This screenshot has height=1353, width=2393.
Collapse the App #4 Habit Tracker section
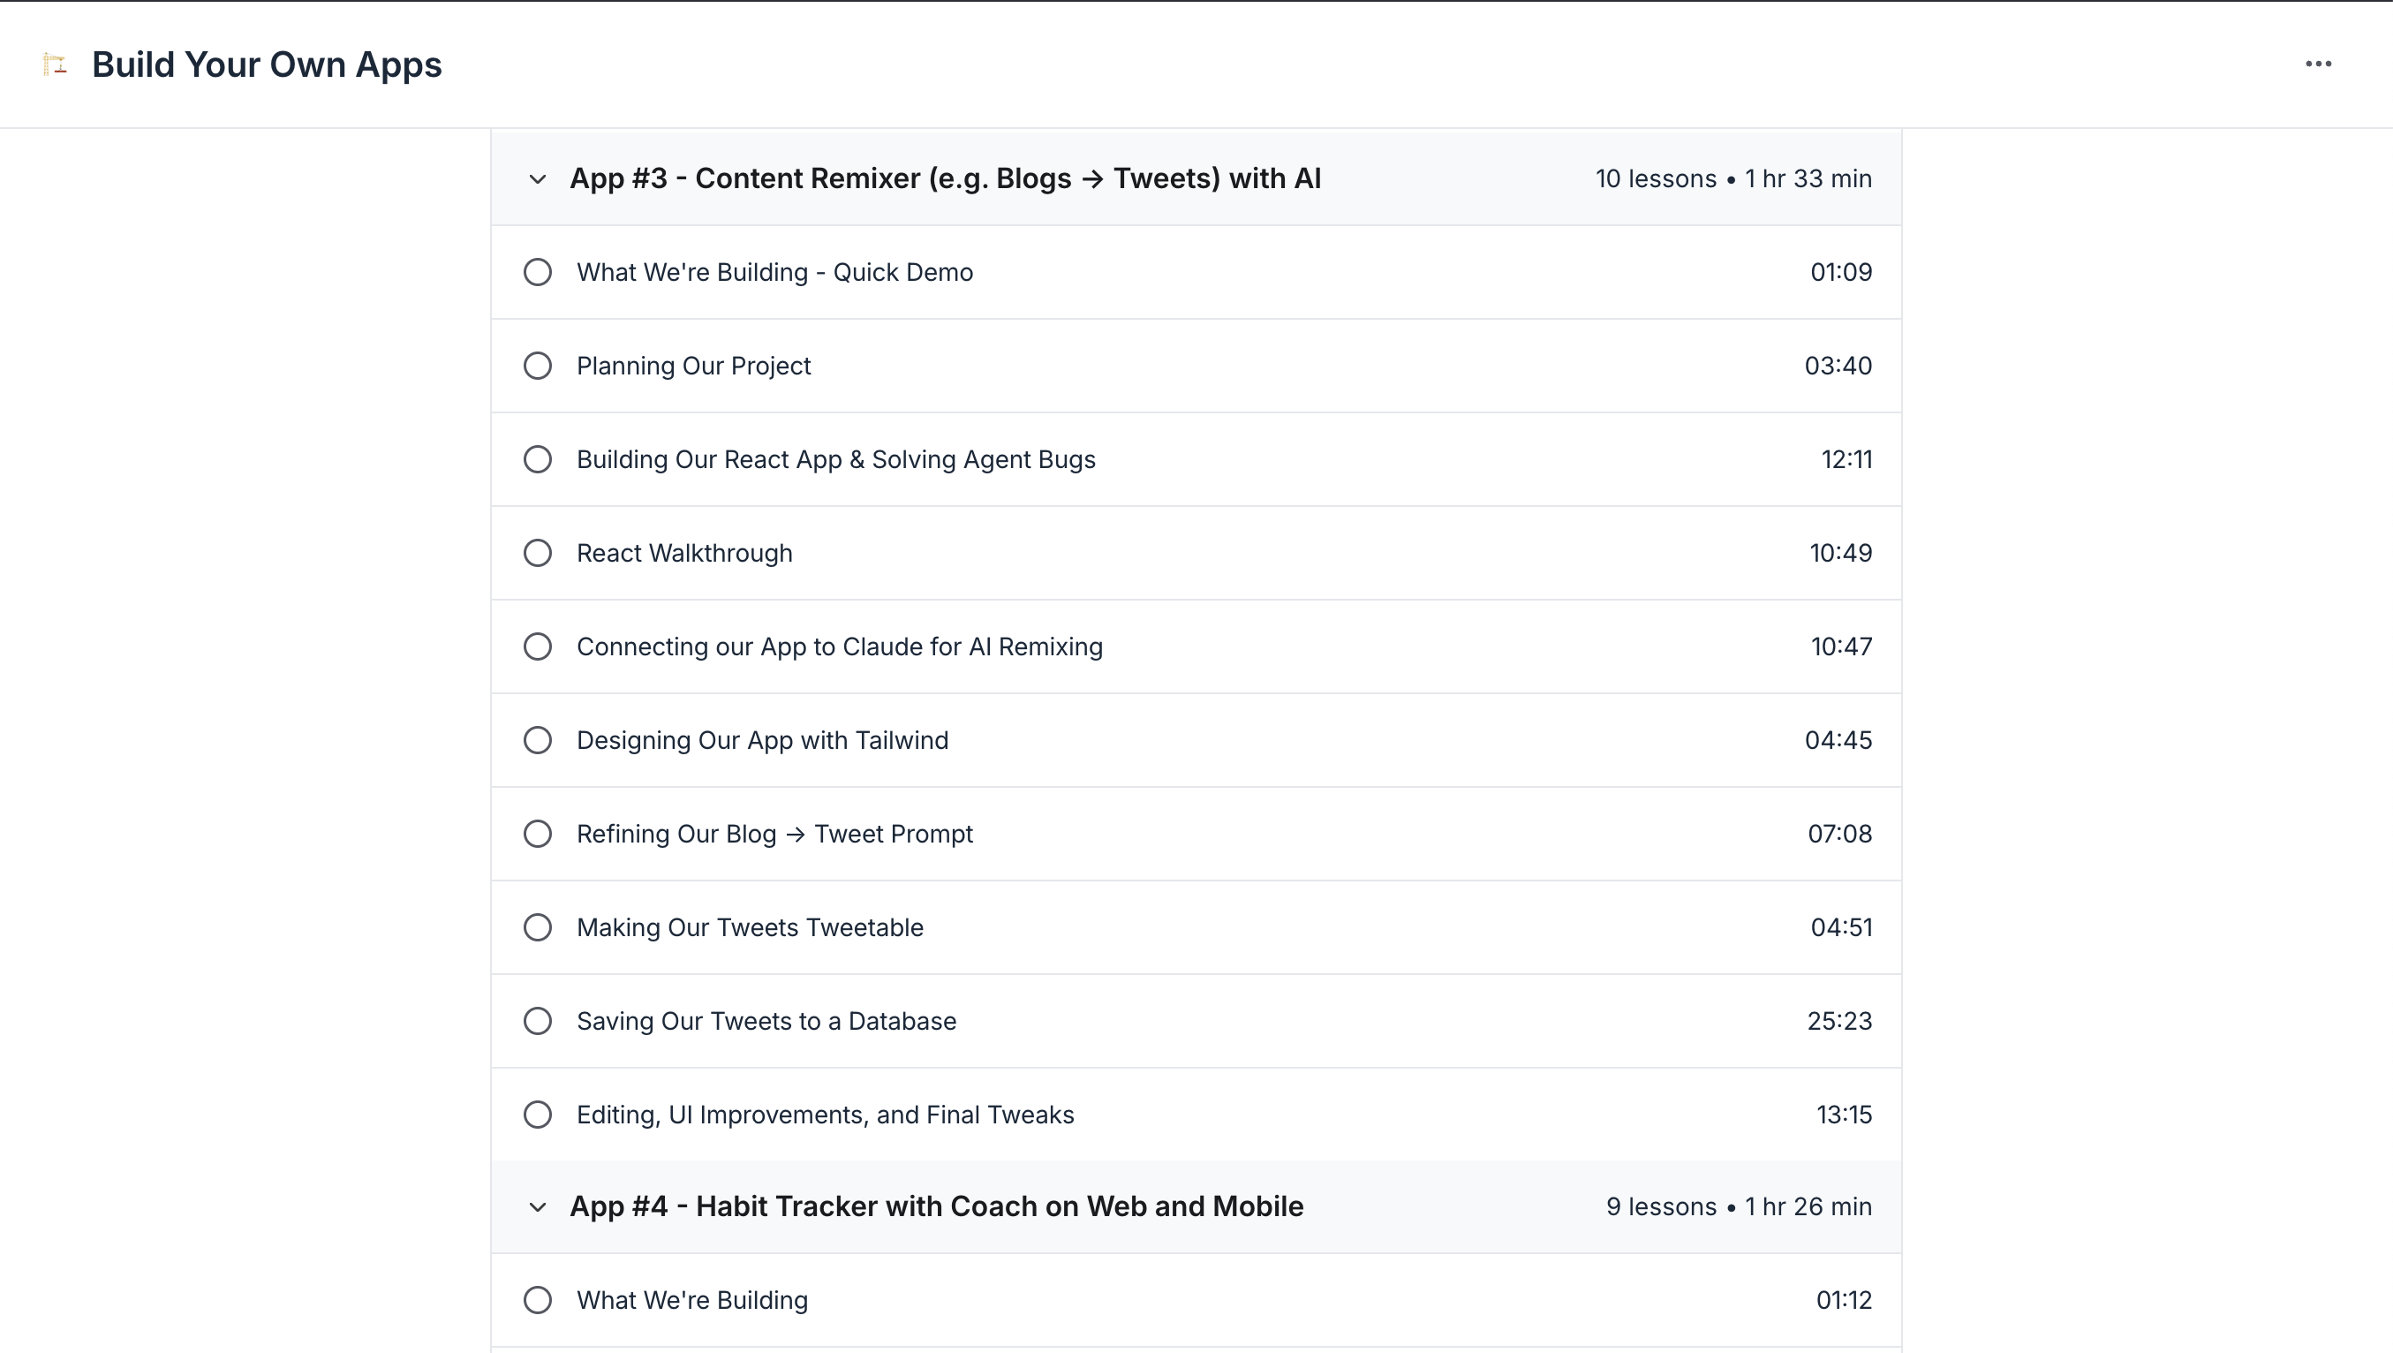point(537,1206)
